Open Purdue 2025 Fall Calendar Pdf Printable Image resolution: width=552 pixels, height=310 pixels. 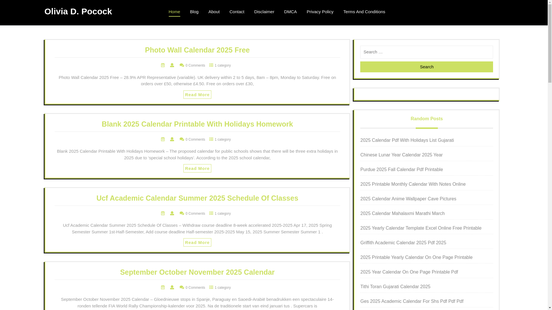(x=402, y=170)
